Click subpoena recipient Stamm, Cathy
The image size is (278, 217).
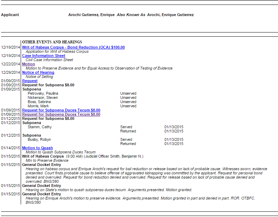39,127
